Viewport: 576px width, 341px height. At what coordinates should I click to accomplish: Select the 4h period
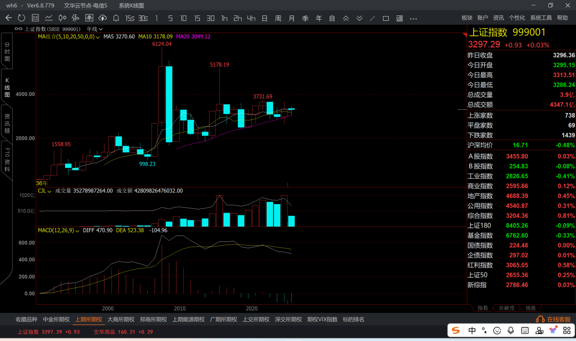point(251,18)
